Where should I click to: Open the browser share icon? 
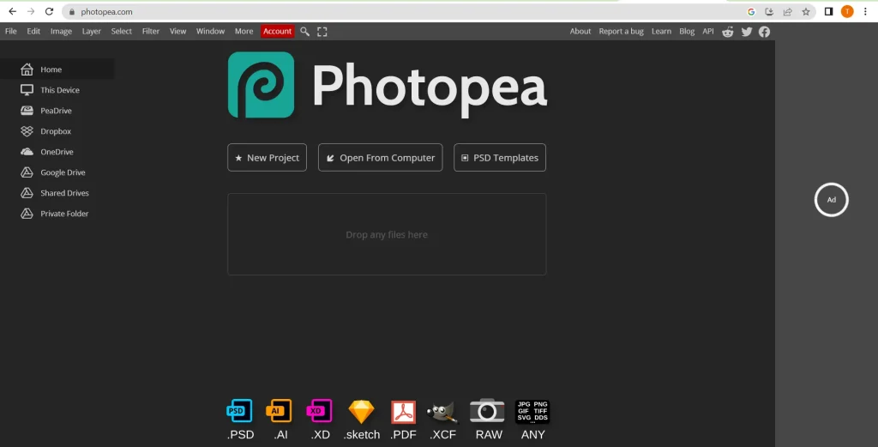787,11
